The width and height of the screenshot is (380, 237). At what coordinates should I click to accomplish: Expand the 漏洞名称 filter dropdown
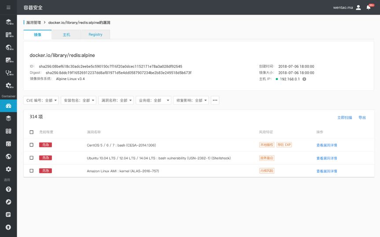pyautogui.click(x=116, y=100)
